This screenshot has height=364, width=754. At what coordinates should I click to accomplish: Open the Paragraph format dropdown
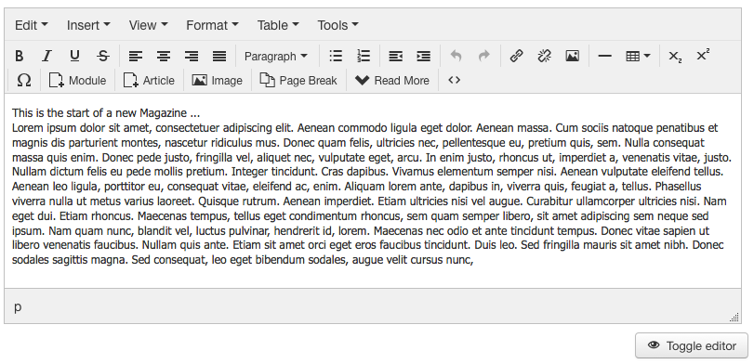(x=276, y=57)
